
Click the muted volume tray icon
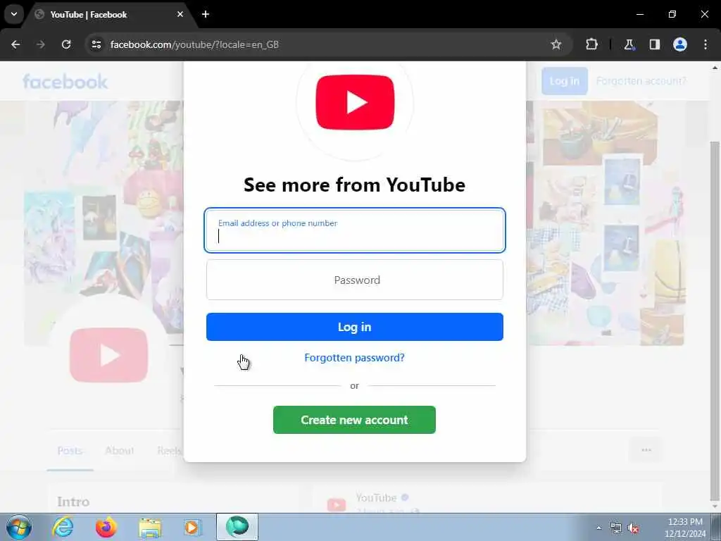634,528
